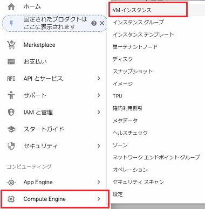Select インスタンス グループ

138,22
